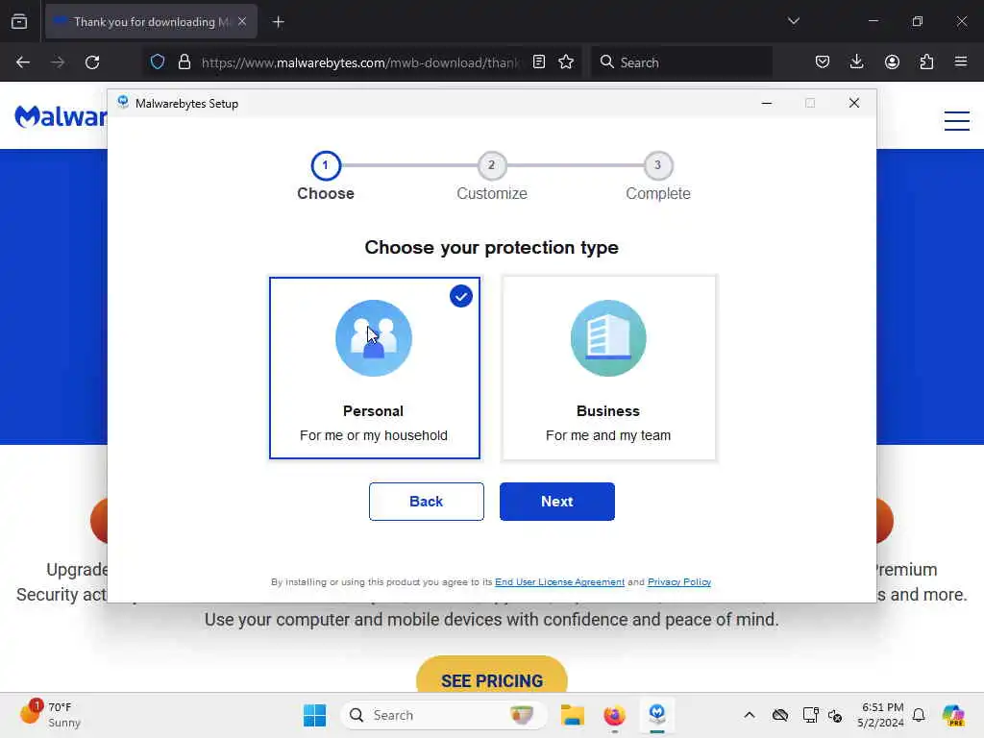The width and height of the screenshot is (984, 738).
Task: Expand the list all tabs dropdown
Action: pos(793,21)
